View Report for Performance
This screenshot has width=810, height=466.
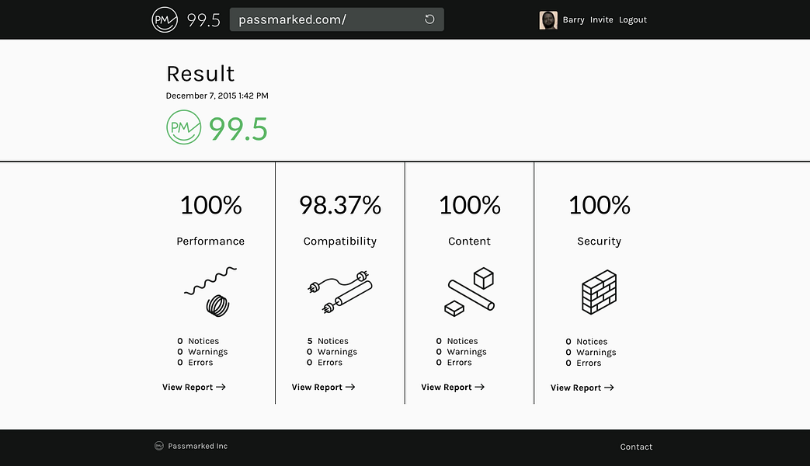pyautogui.click(x=193, y=387)
